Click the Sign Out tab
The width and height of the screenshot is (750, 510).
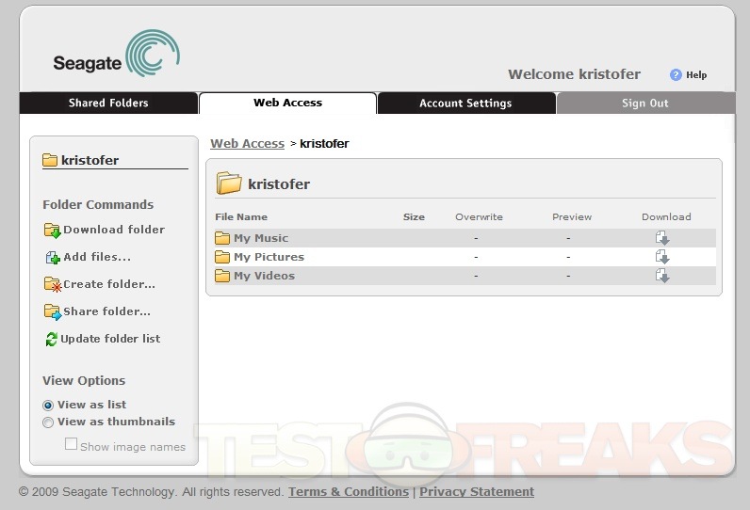(644, 104)
